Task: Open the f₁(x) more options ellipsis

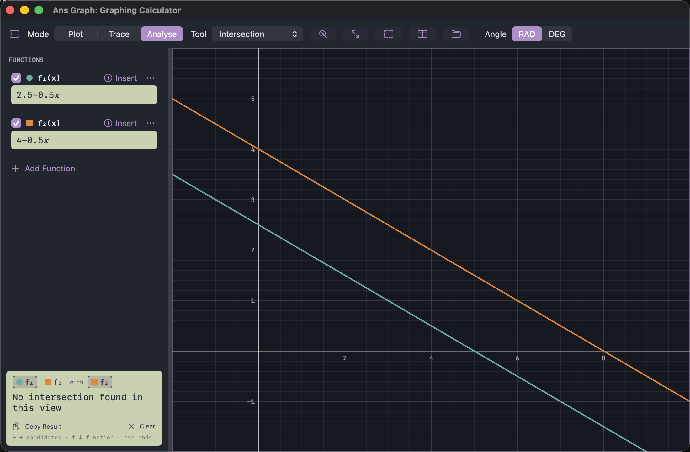Action: coord(151,78)
